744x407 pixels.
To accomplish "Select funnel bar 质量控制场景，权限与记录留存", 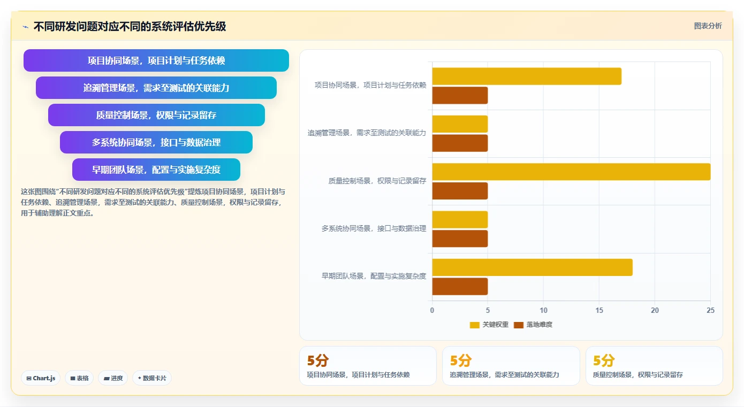I will click(x=156, y=115).
